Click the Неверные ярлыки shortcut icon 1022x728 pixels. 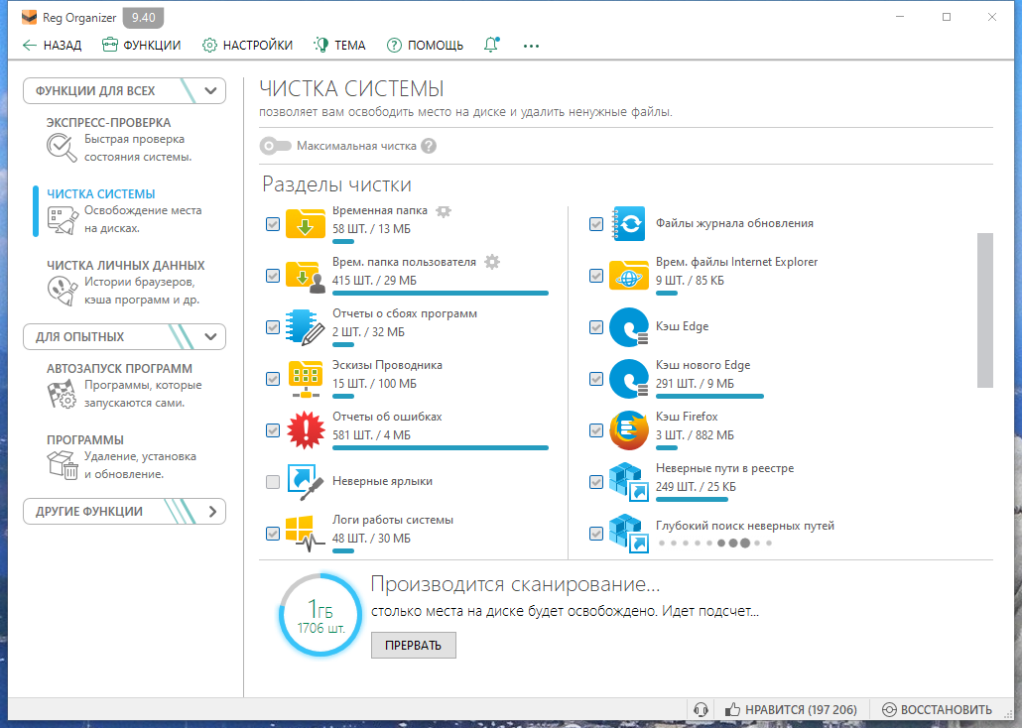coord(305,482)
